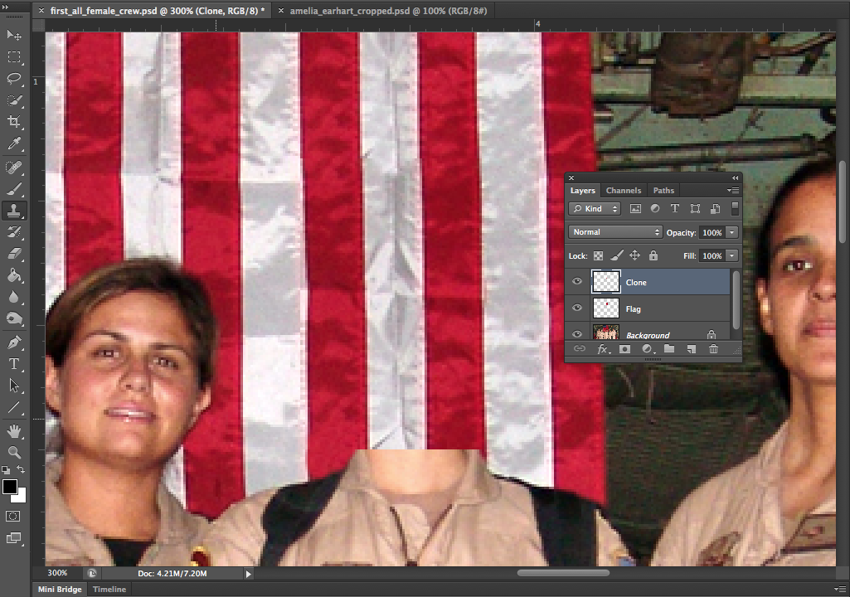Click the Flag layer thumbnail
Viewport: 850px width, 597px height.
coord(606,308)
